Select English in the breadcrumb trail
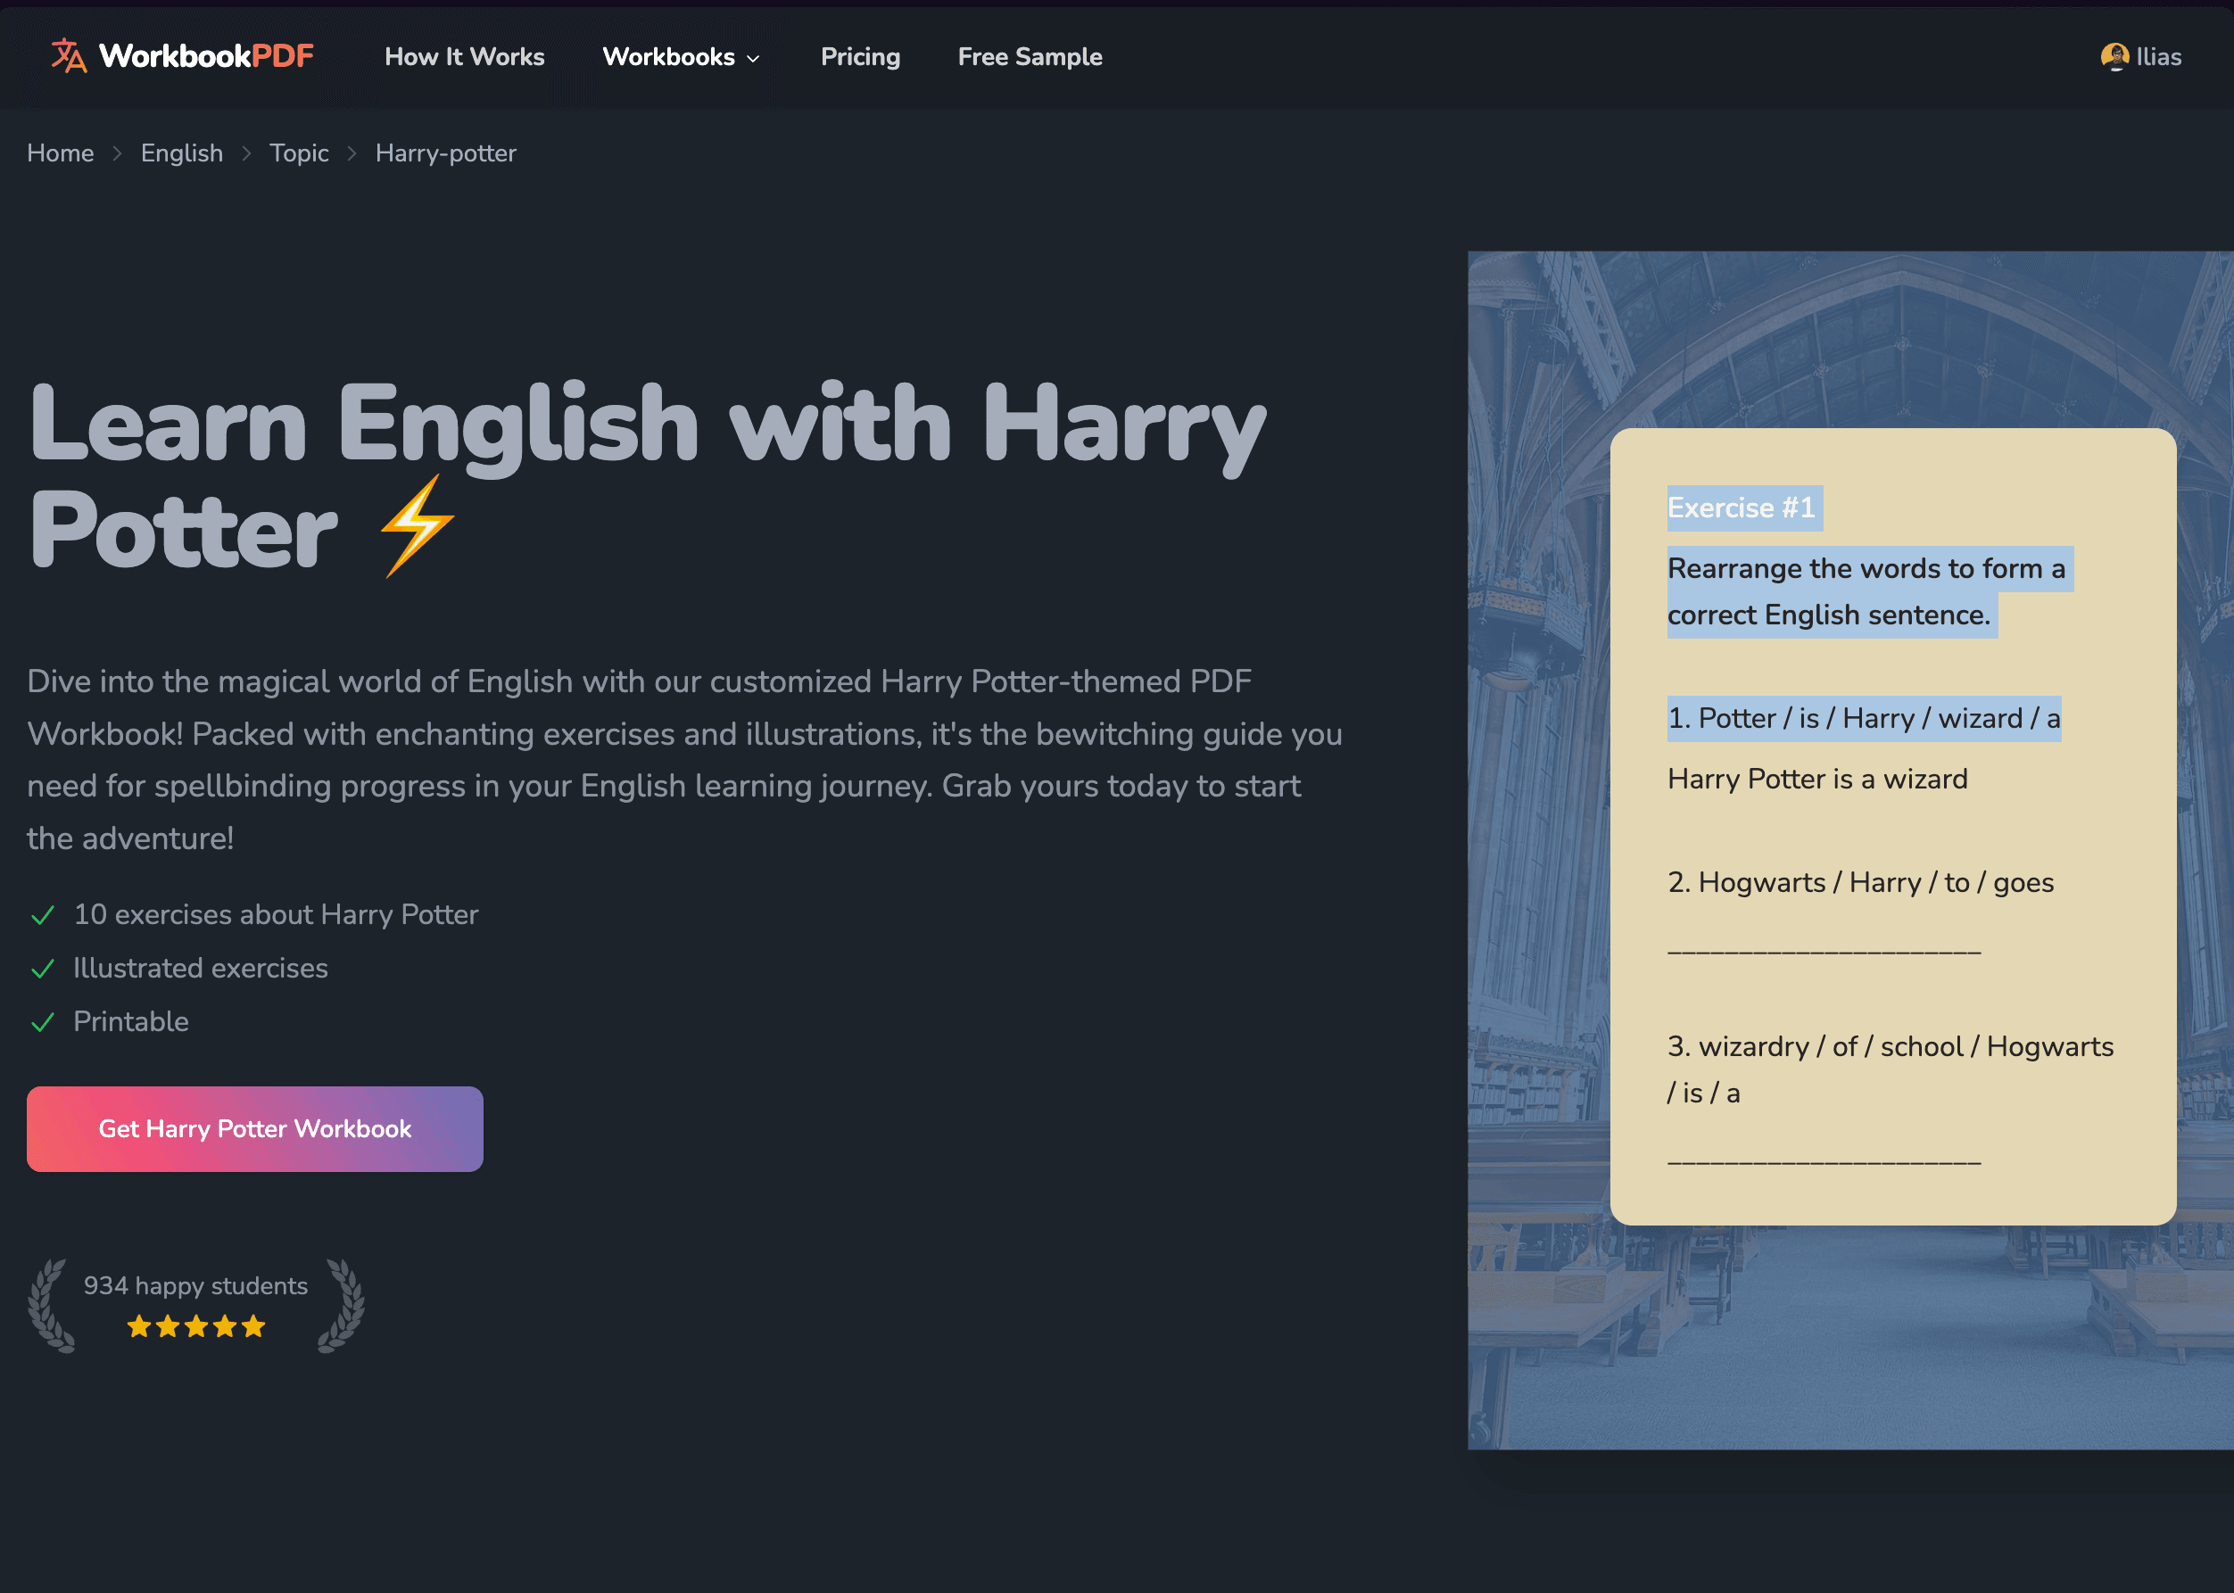The image size is (2234, 1593). [181, 153]
